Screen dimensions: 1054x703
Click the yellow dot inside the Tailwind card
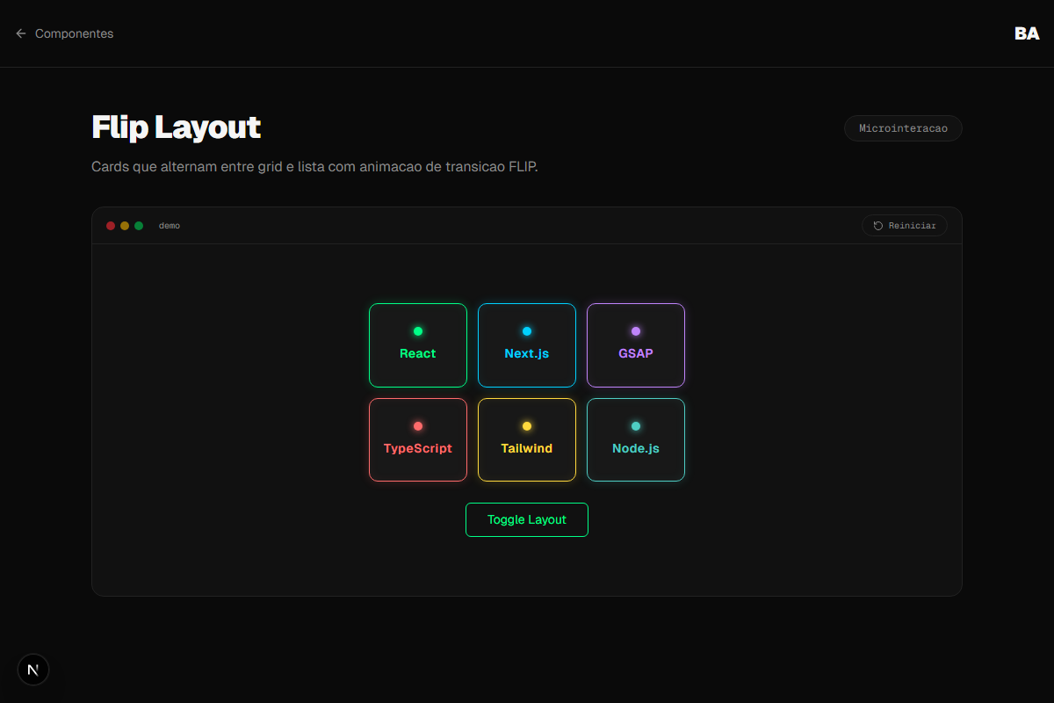526,425
